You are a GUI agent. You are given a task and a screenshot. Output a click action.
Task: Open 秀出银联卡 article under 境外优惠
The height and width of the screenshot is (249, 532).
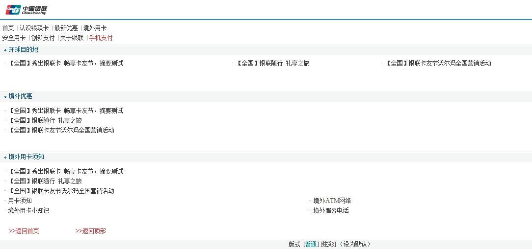pyautogui.click(x=65, y=111)
